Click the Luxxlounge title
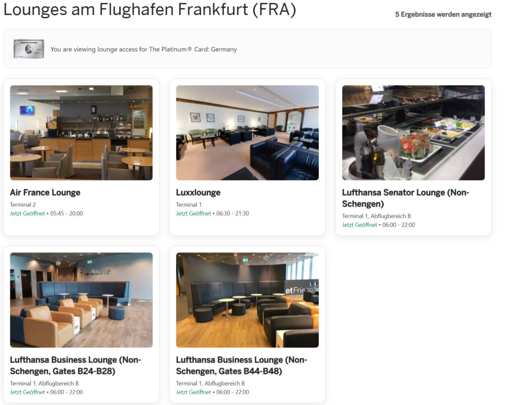Image resolution: width=507 pixels, height=405 pixels. click(x=198, y=193)
